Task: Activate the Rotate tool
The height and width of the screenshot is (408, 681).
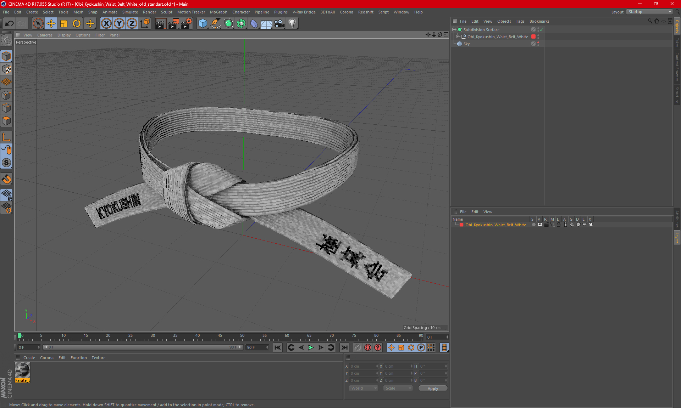Action: [x=77, y=24]
